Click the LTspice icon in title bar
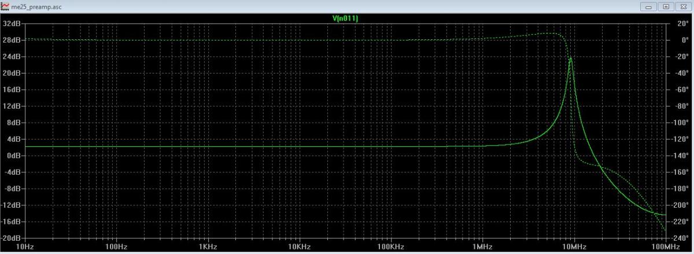This screenshot has height=254, width=694. click(x=6, y=6)
